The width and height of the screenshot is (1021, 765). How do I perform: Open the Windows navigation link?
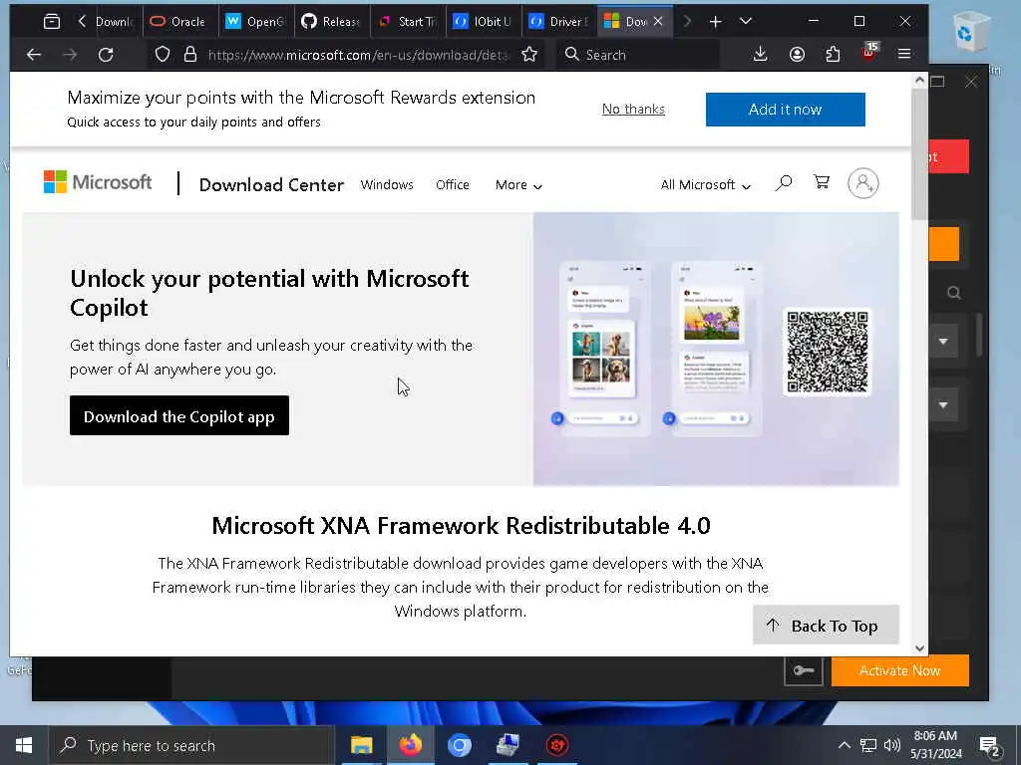click(x=387, y=184)
